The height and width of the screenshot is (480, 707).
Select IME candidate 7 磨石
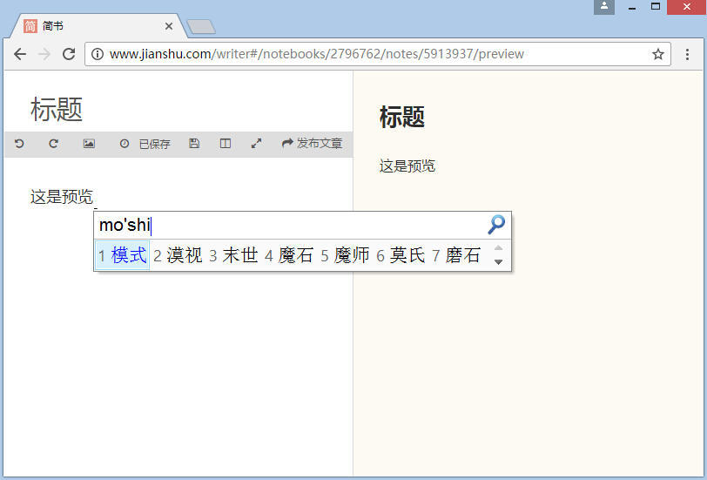pos(456,255)
